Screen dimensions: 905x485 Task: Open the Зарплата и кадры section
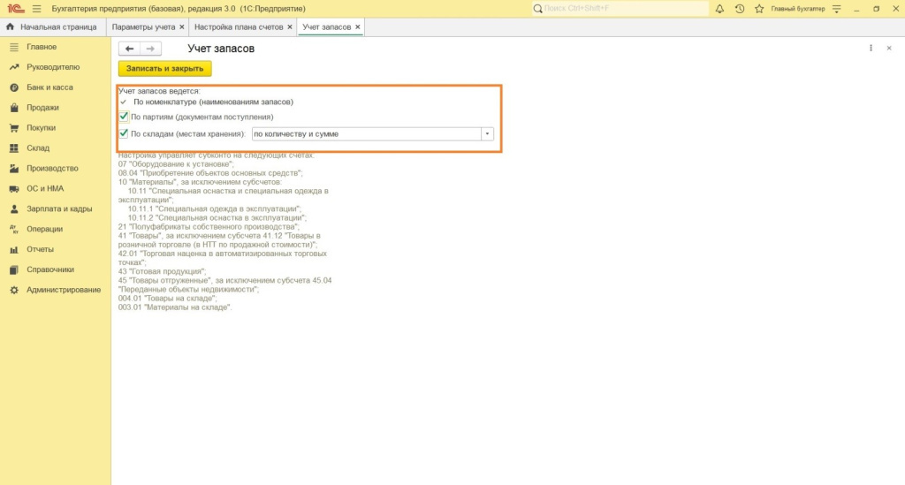pyautogui.click(x=59, y=208)
